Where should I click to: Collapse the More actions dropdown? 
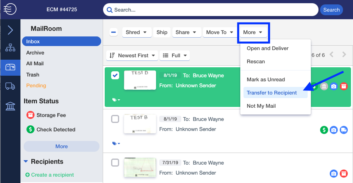pyautogui.click(x=253, y=32)
